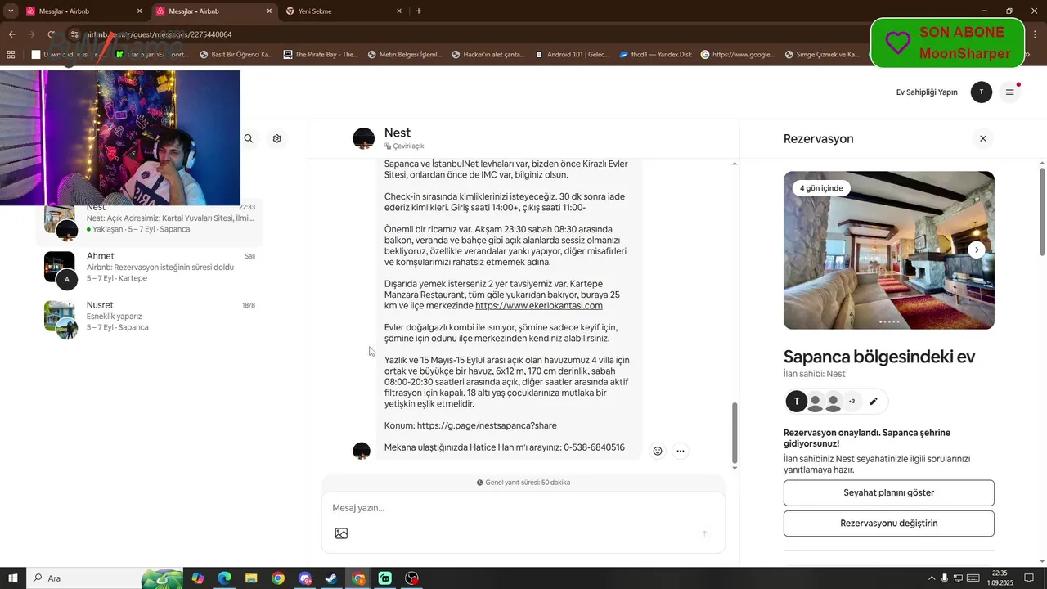
Task: Add emoji reaction to last message
Action: 657,451
